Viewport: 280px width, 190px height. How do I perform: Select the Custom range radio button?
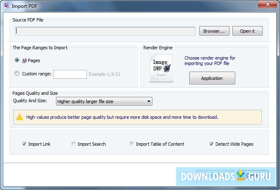[17, 73]
